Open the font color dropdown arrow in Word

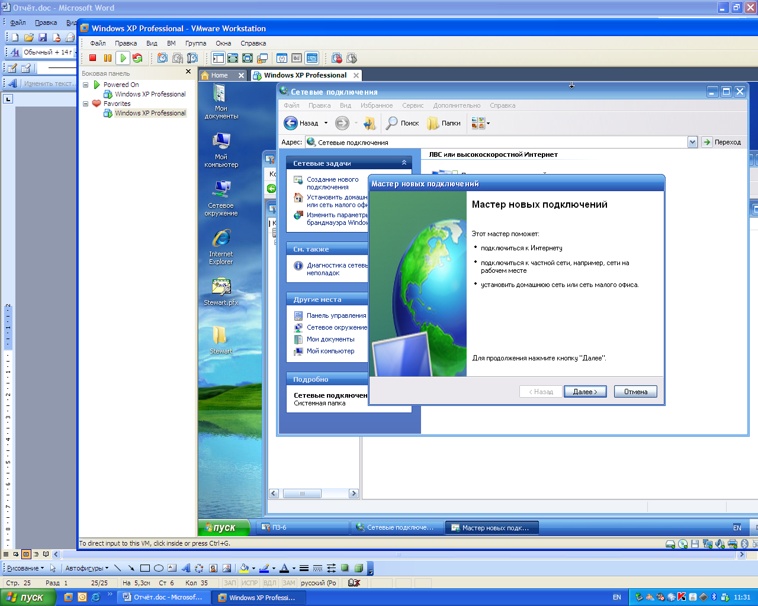[293, 568]
